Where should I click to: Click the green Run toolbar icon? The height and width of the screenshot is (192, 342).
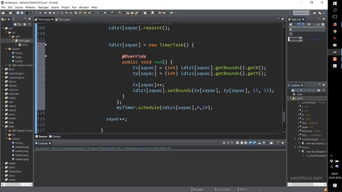[x=105, y=13]
